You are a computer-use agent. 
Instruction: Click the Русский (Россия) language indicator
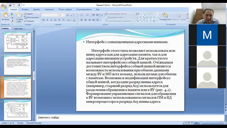(34, 123)
